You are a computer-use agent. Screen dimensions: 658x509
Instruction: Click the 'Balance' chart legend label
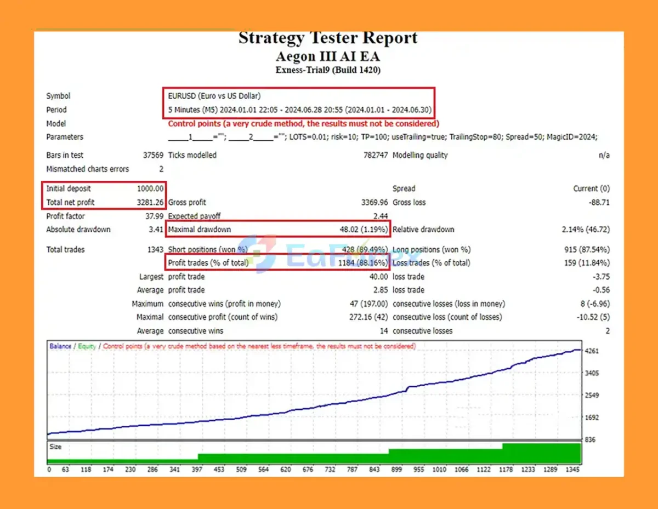point(60,346)
